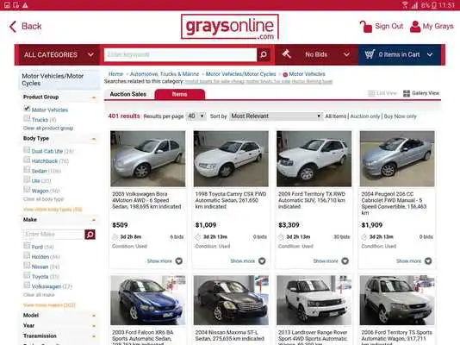Viewport: 460px width, 345px height.
Task: Tap the Back arrow icon
Action: click(x=13, y=27)
